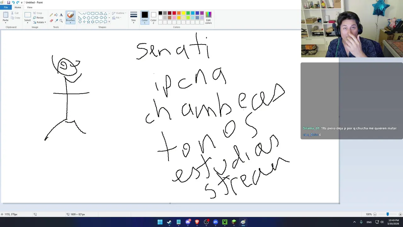Screen dimensions: 403x227
Task: Choose the Oval shape
Action: 88,14
